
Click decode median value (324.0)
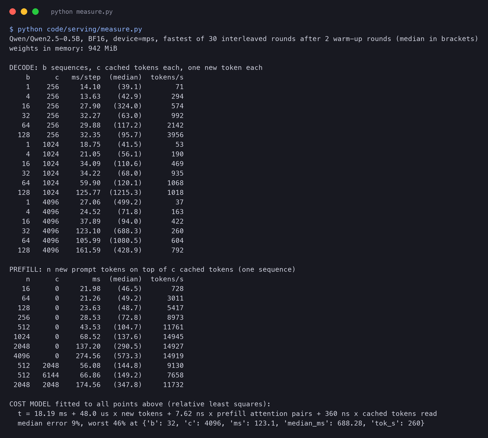point(128,106)
